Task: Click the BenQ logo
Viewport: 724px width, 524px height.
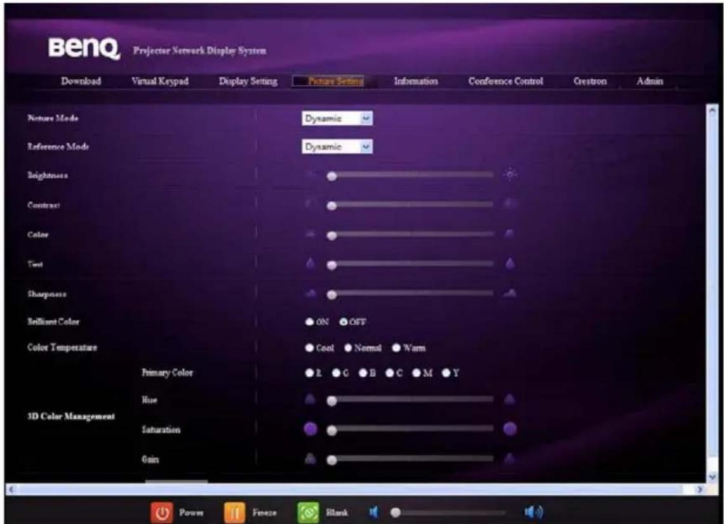Action: coord(84,48)
